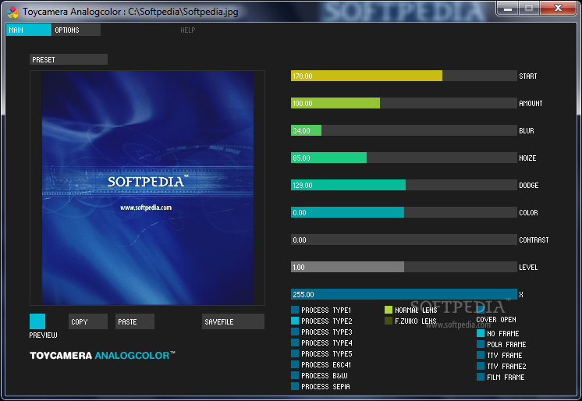Click the TOYCAMERA ANALOGCOLOR logo

pyautogui.click(x=102, y=355)
